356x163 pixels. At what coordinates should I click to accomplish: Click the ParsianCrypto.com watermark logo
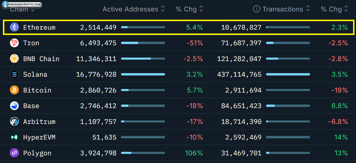coord(22,4)
